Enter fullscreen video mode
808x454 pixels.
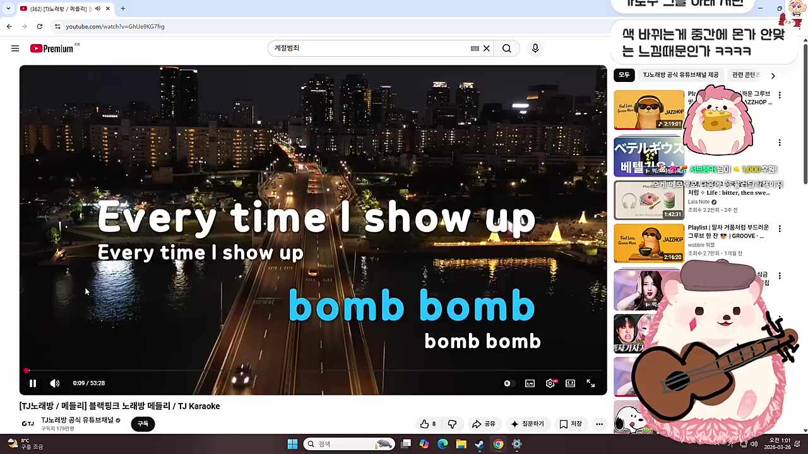[591, 383]
